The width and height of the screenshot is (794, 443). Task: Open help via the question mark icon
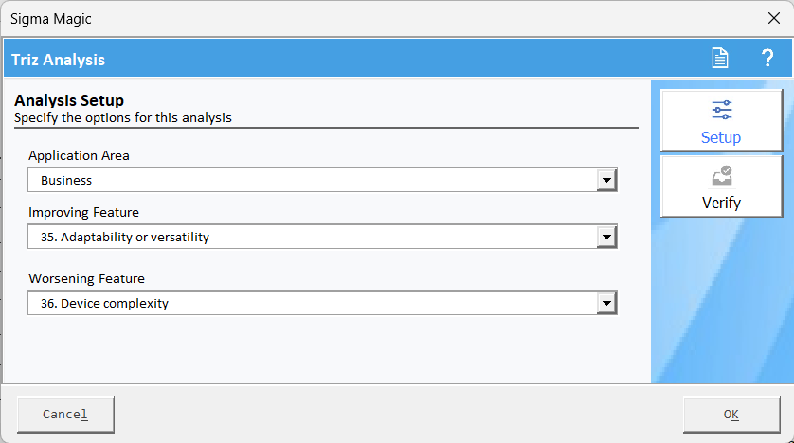pyautogui.click(x=767, y=58)
